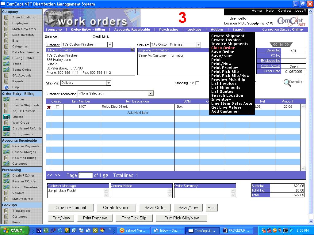Viewport: 314px width, 235px height.
Task: Select Close Order from Actions menu
Action: click(223, 48)
